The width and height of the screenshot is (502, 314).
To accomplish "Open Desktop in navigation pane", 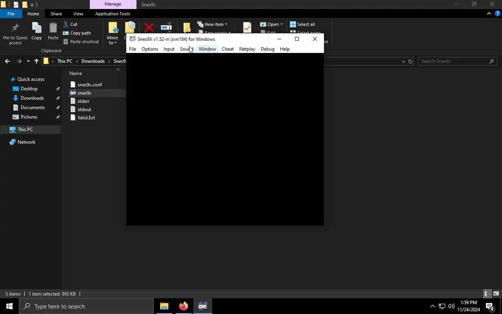I will [x=29, y=89].
